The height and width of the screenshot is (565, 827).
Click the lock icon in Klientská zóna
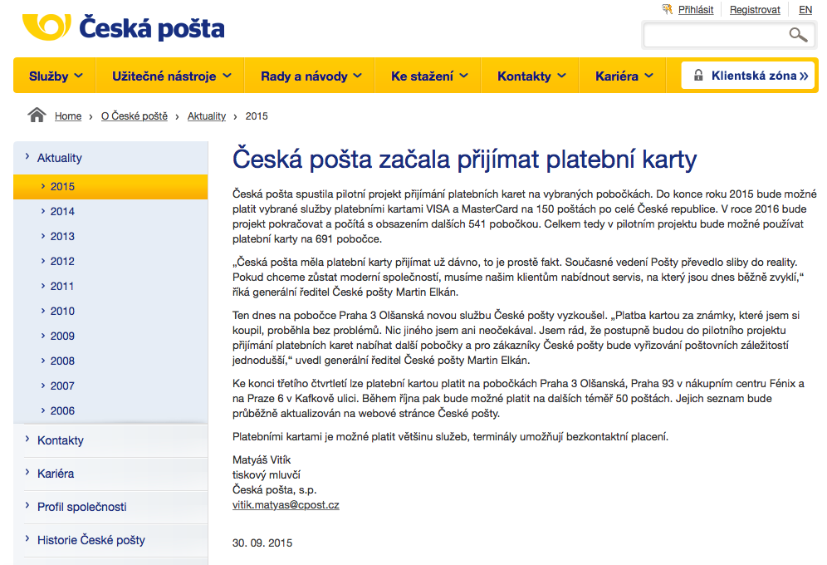(698, 76)
